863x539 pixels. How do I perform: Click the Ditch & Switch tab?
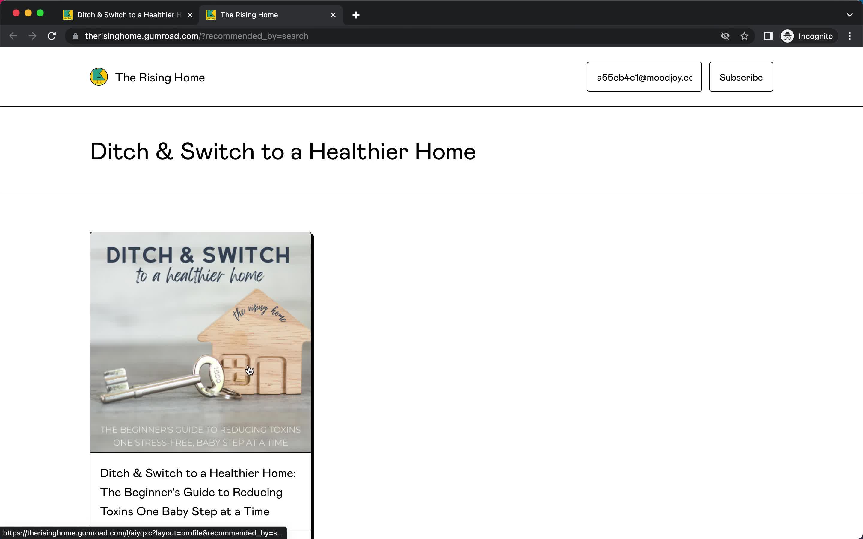127,14
